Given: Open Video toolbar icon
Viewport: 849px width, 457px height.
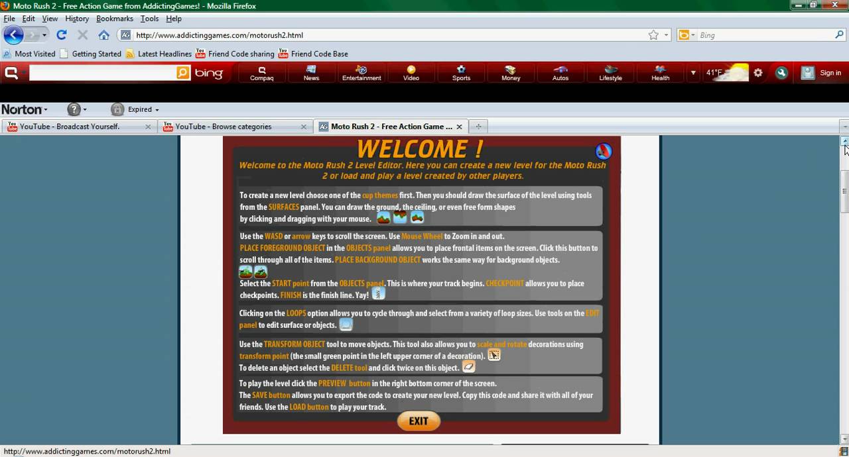Looking at the screenshot, I should point(411,74).
